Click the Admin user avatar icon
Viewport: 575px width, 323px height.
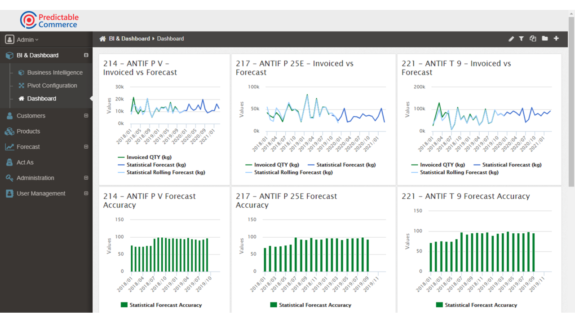point(9,39)
